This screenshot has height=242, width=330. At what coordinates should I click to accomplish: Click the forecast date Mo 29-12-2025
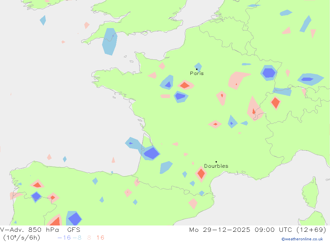pyautogui.click(x=220, y=229)
